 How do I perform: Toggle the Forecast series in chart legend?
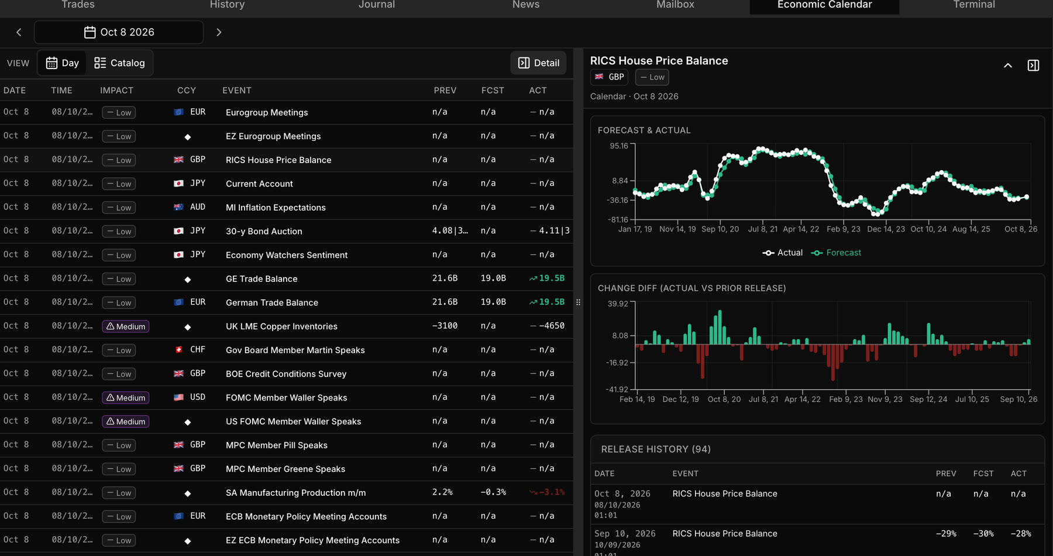837,253
